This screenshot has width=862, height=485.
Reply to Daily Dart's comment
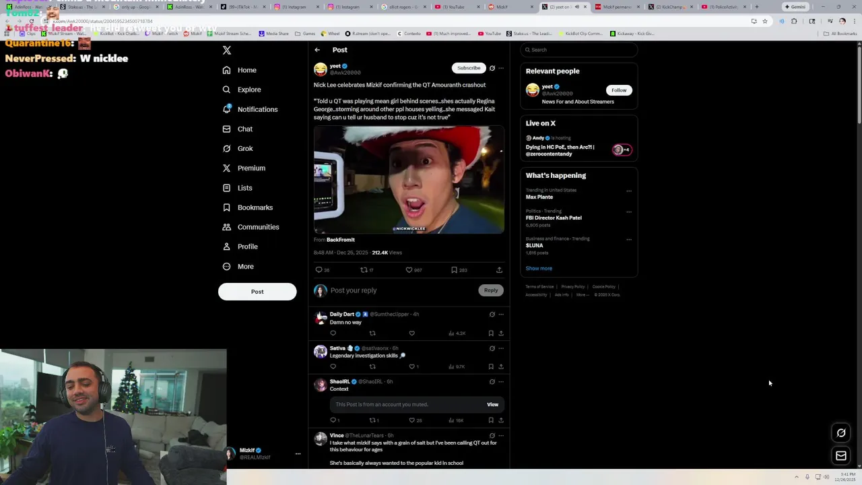[x=333, y=333]
